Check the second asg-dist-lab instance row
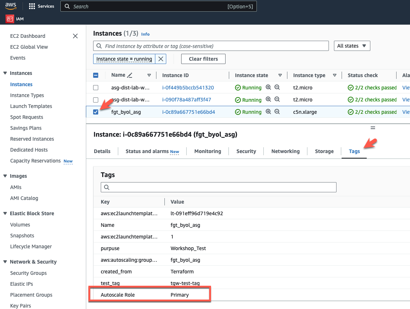Image resolution: width=410 pixels, height=309 pixels. pyautogui.click(x=96, y=100)
